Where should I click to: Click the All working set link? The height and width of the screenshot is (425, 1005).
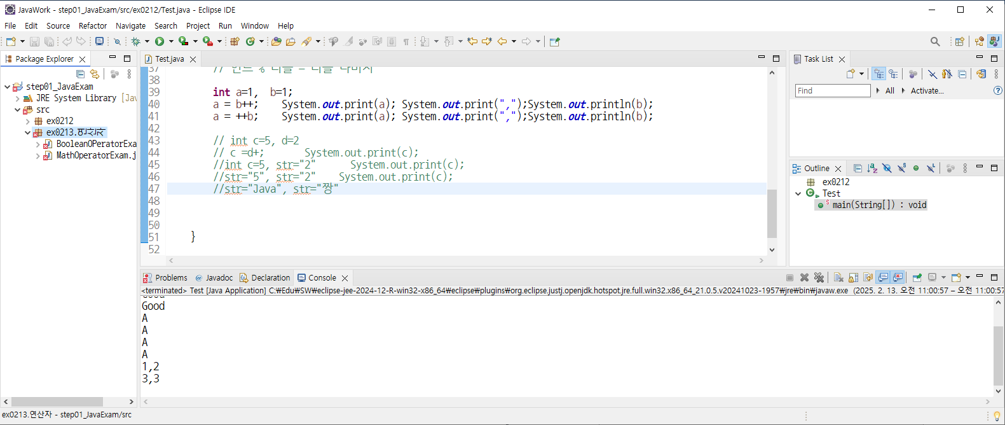click(890, 90)
